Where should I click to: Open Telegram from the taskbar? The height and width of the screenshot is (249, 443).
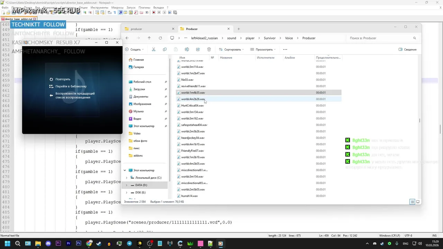(129, 243)
